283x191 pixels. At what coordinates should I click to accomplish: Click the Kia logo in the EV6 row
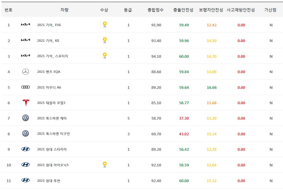click(26, 25)
